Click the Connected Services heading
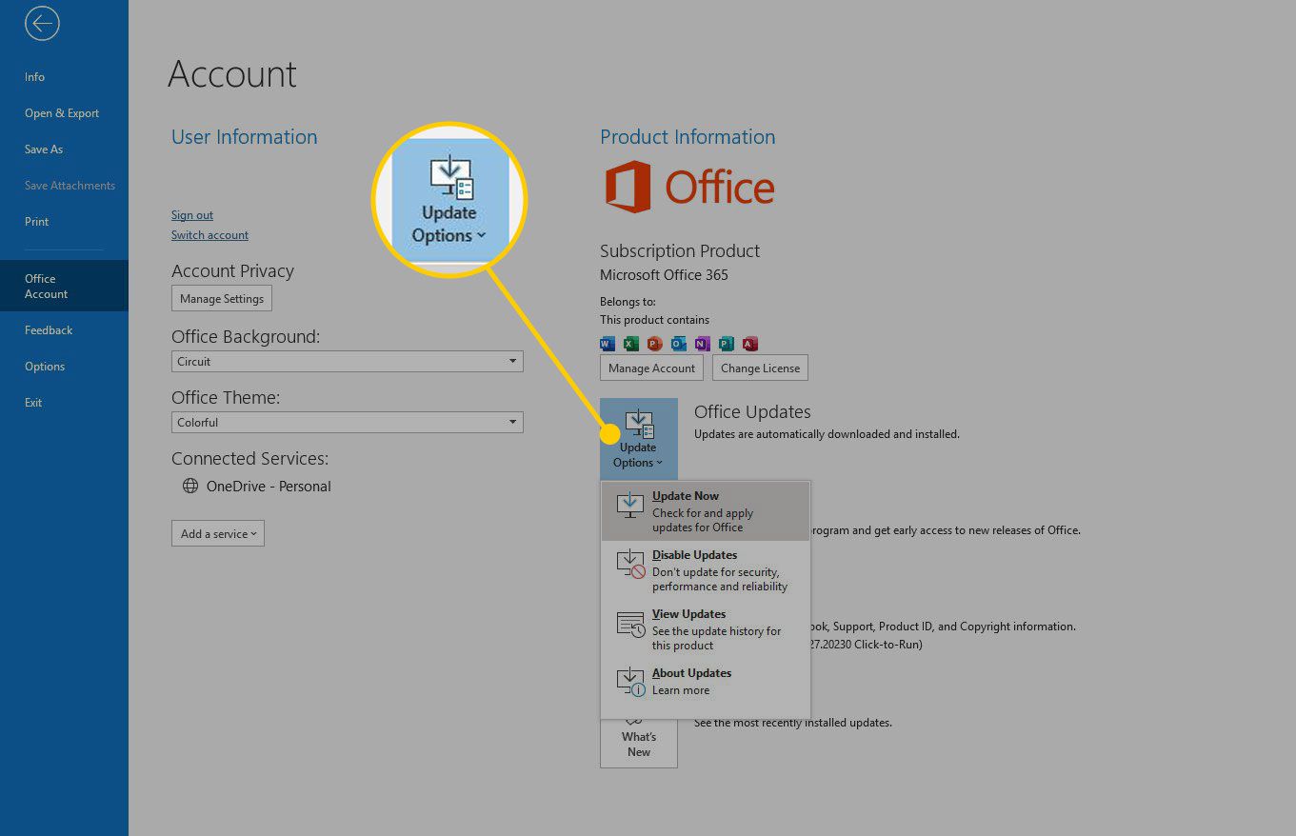 [x=249, y=459]
